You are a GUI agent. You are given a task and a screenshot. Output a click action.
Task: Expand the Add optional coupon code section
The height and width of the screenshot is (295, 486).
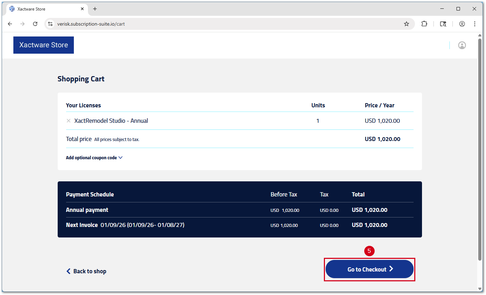click(94, 157)
